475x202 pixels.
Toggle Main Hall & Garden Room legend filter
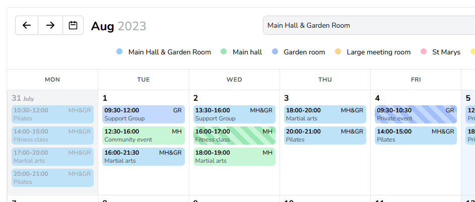click(x=164, y=52)
